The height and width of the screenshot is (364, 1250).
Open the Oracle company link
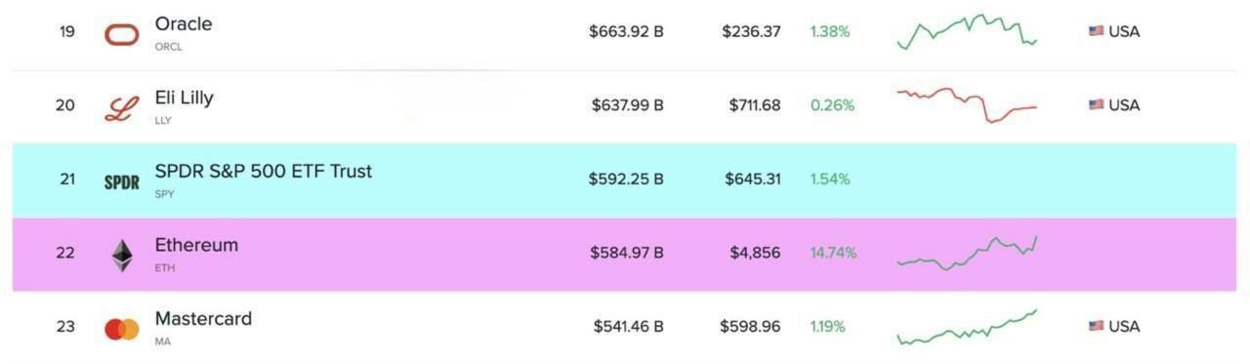tap(184, 23)
